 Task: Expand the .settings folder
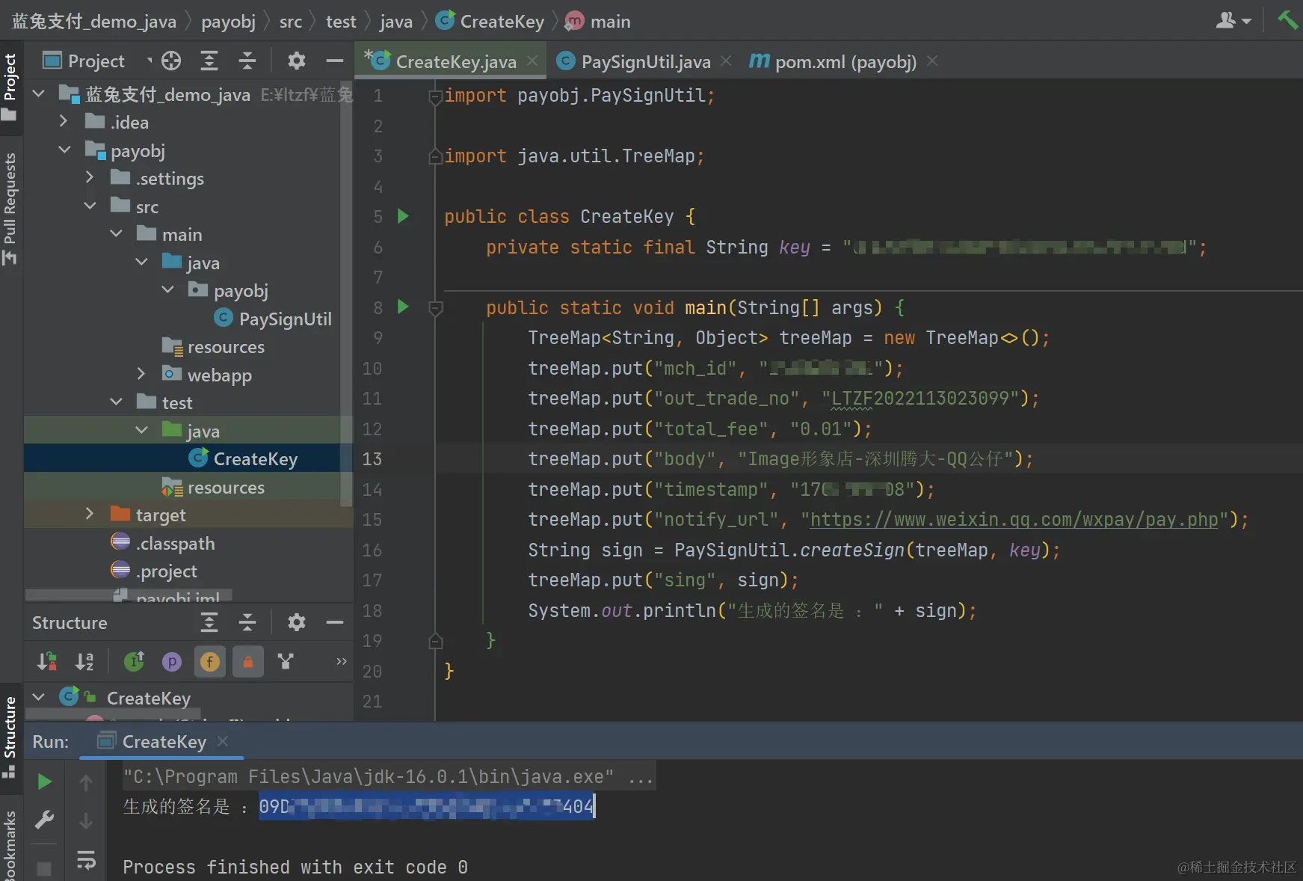pyautogui.click(x=90, y=177)
